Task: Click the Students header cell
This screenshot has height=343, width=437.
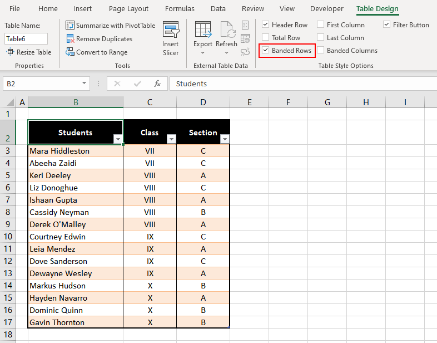Action: tap(75, 133)
